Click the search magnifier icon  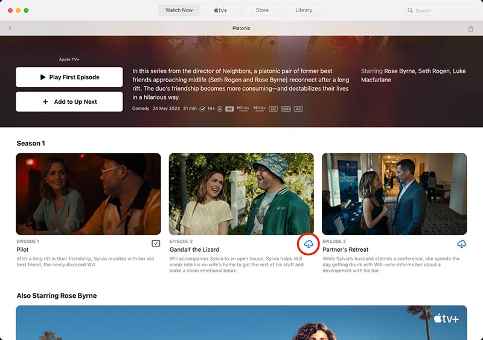pyautogui.click(x=410, y=10)
